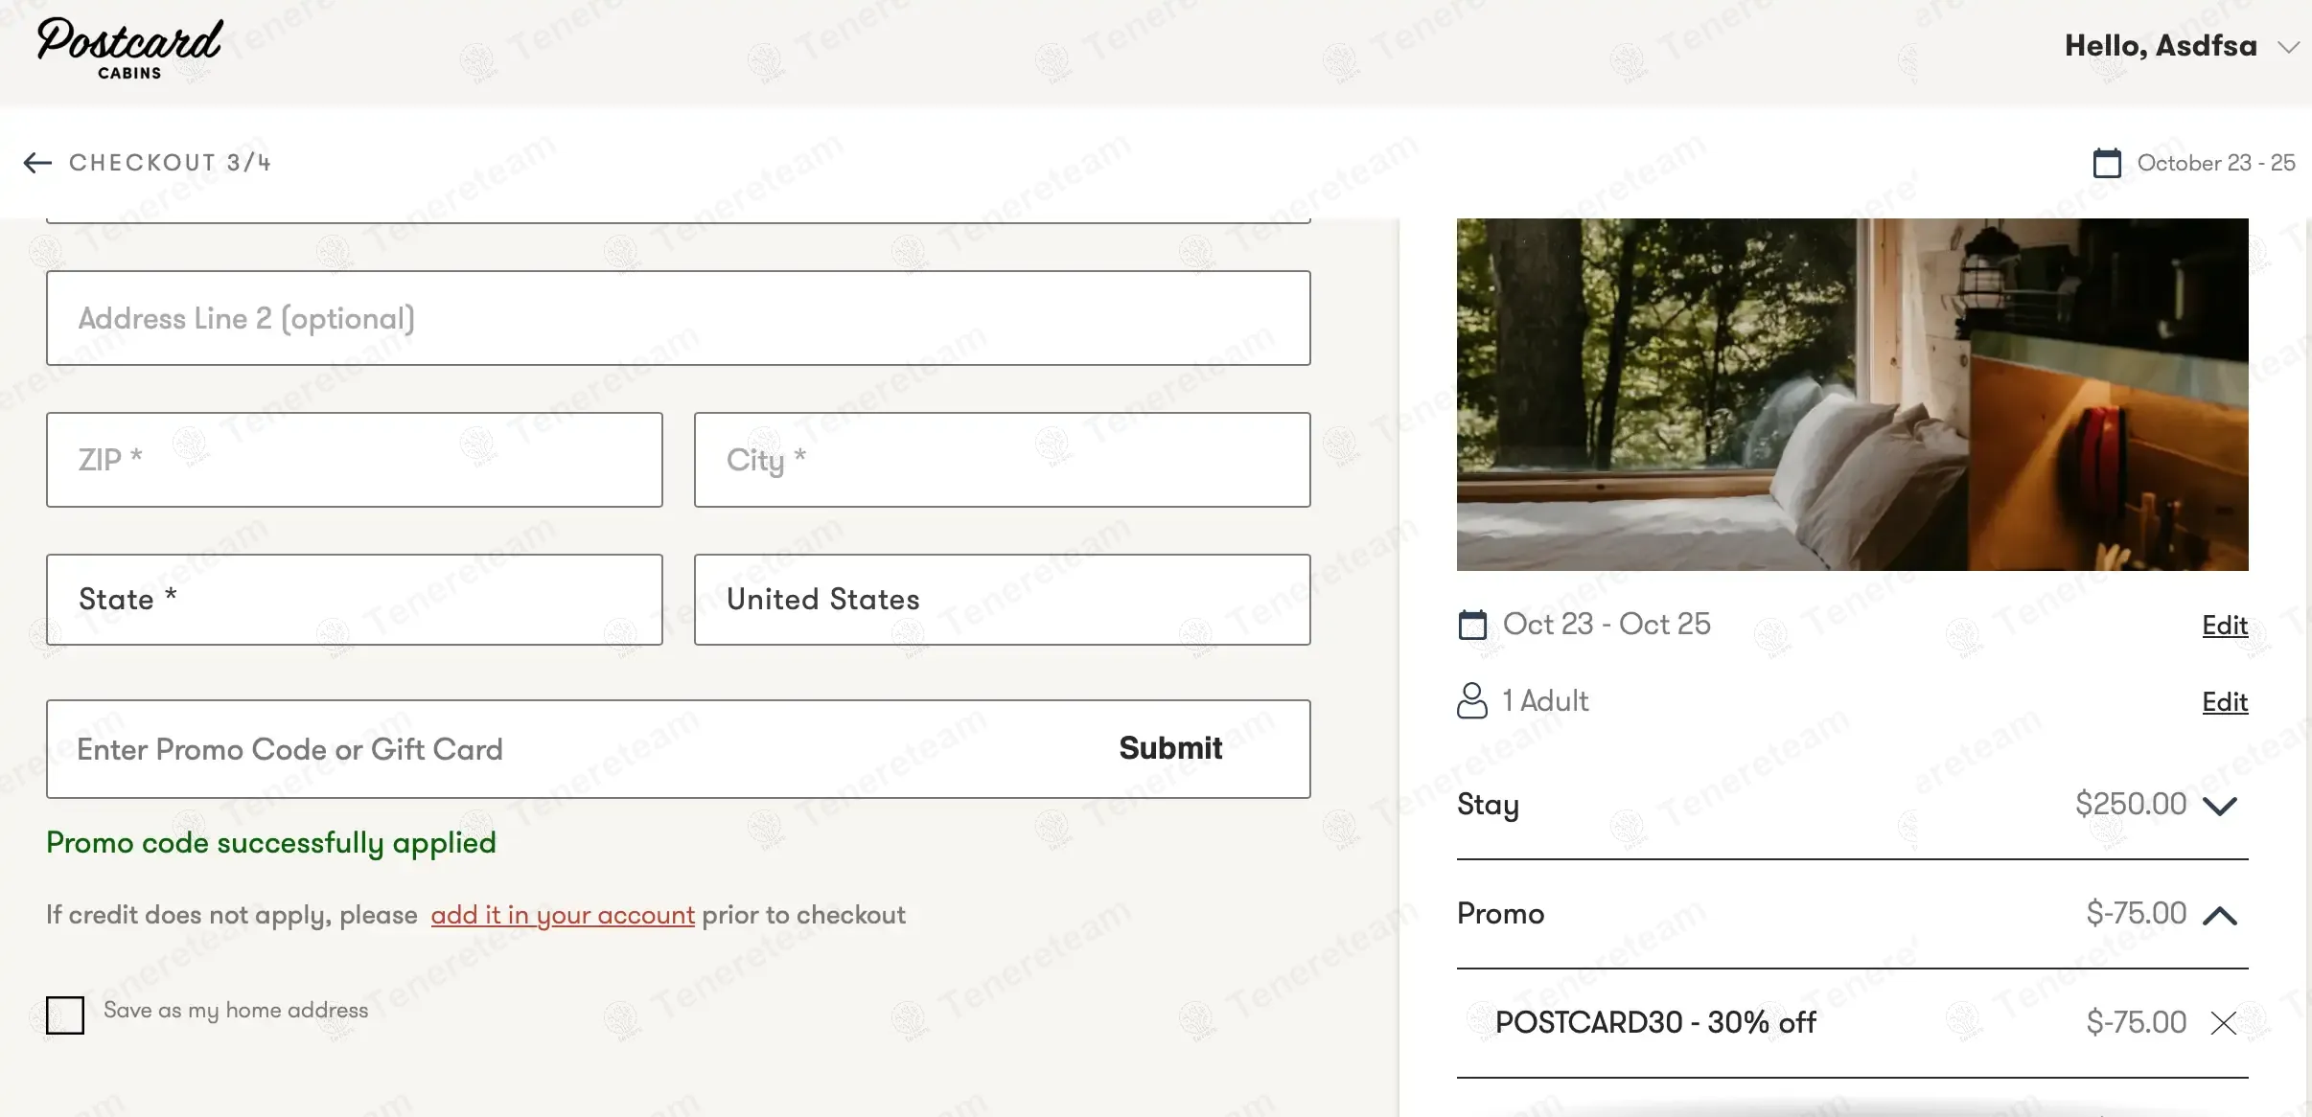
Task: Collapse the Promo section chevron
Action: (2219, 915)
